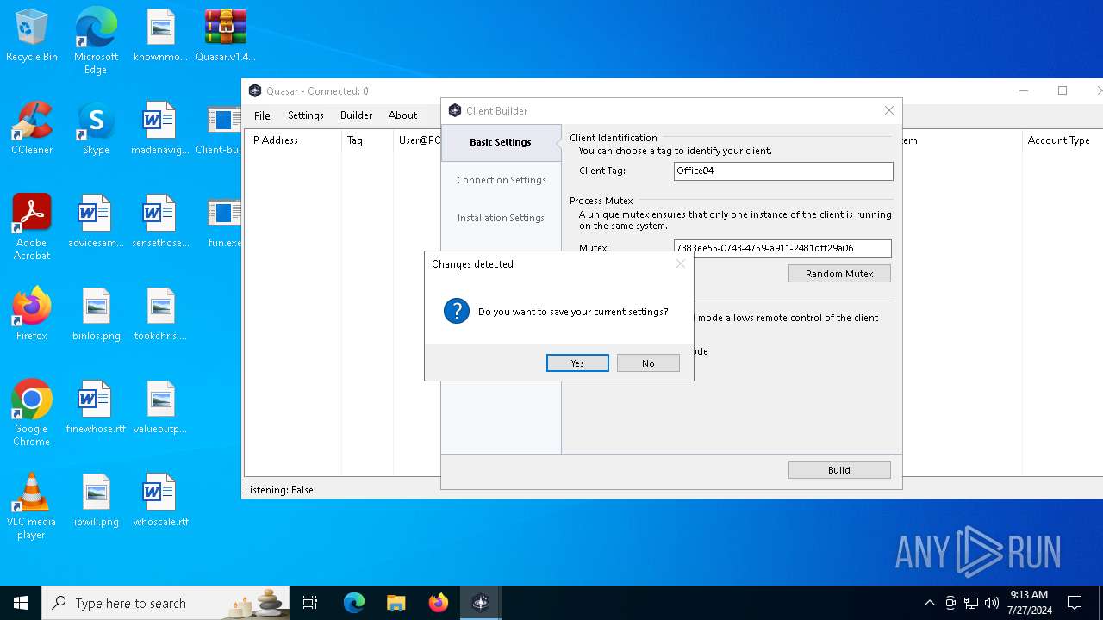Open Skype desktop shortcut
This screenshot has width=1103, height=620.
pyautogui.click(x=96, y=129)
